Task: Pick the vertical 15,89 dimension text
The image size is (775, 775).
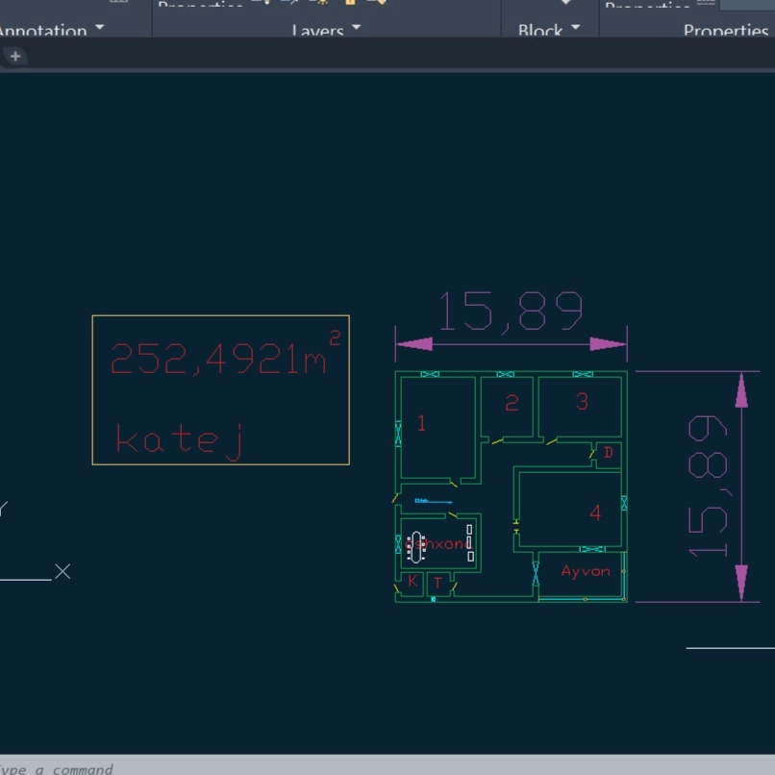Action: click(707, 486)
